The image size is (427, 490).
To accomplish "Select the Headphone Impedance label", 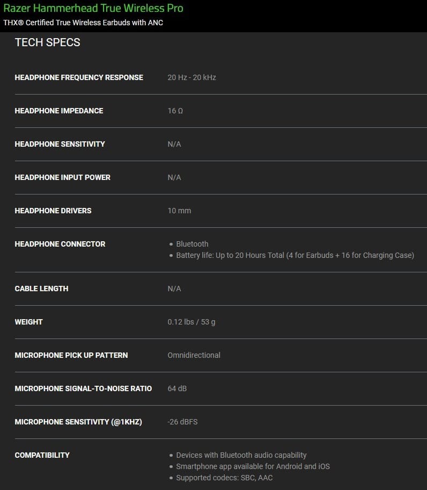I will 59,111.
